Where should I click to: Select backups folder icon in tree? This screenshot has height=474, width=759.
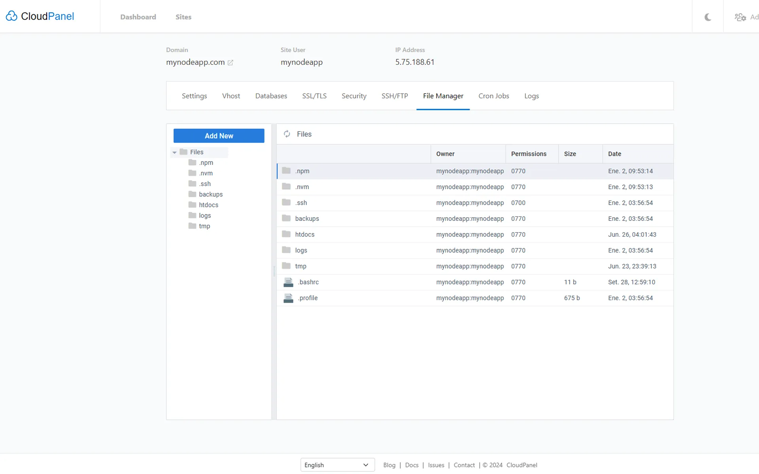pyautogui.click(x=193, y=194)
